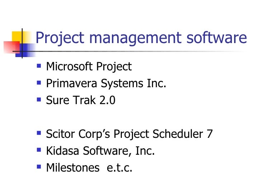261x196 pixels.
Task: Click the blue bullet beside Sure Trak
Action: (39, 100)
